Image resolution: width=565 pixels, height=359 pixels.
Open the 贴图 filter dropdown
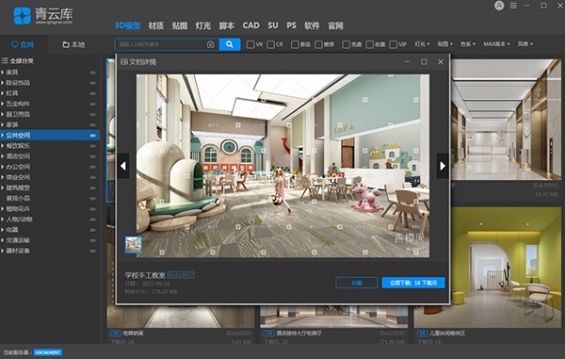(x=445, y=44)
